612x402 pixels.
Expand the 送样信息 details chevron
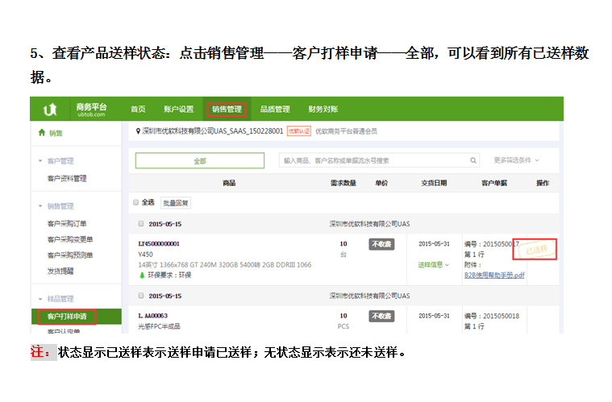(447, 265)
